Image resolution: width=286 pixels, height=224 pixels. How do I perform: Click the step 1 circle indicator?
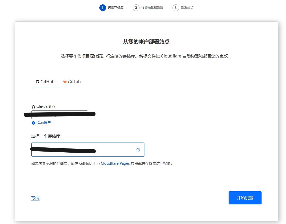[x=102, y=8]
